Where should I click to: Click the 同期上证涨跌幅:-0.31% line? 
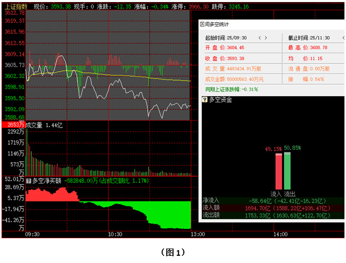(x=231, y=89)
